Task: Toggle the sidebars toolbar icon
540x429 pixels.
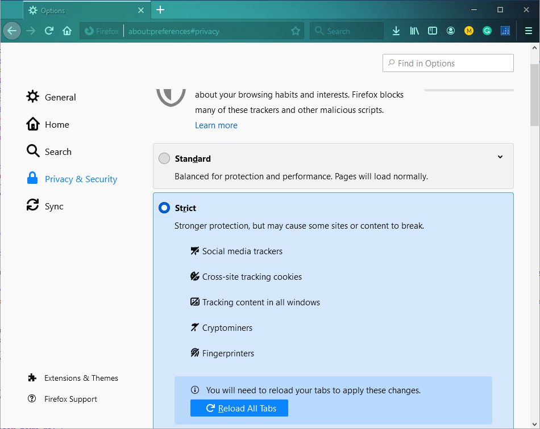Action: point(432,31)
